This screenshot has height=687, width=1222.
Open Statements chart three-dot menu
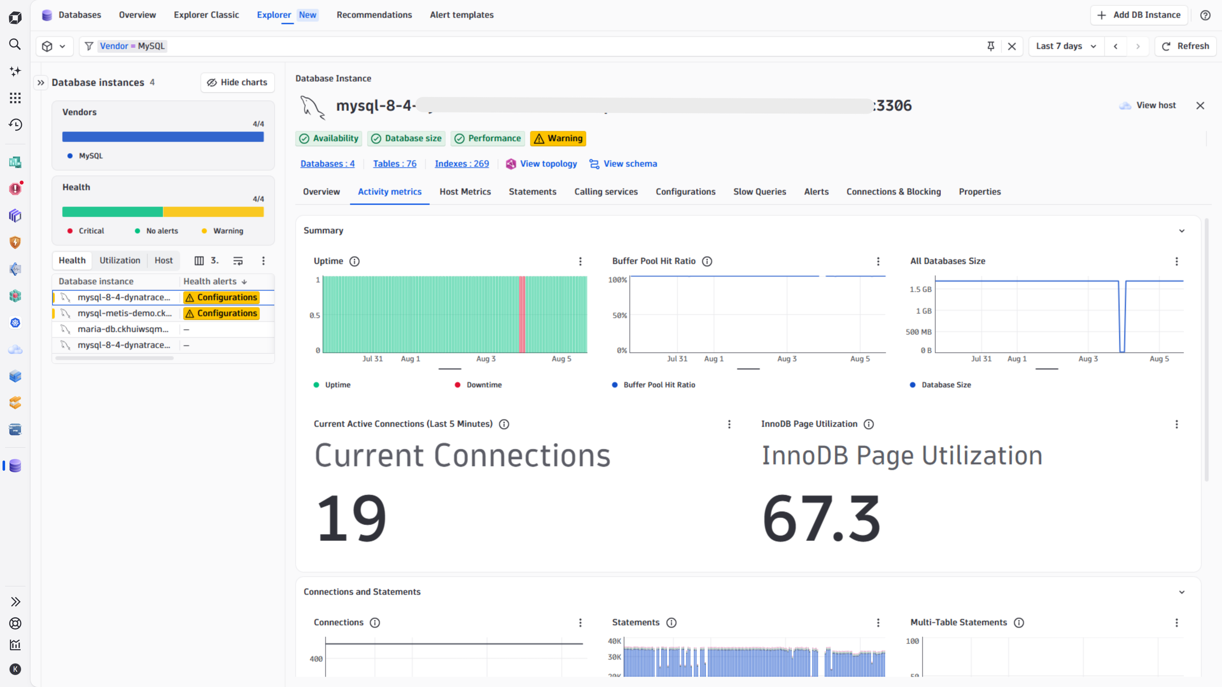(x=878, y=622)
